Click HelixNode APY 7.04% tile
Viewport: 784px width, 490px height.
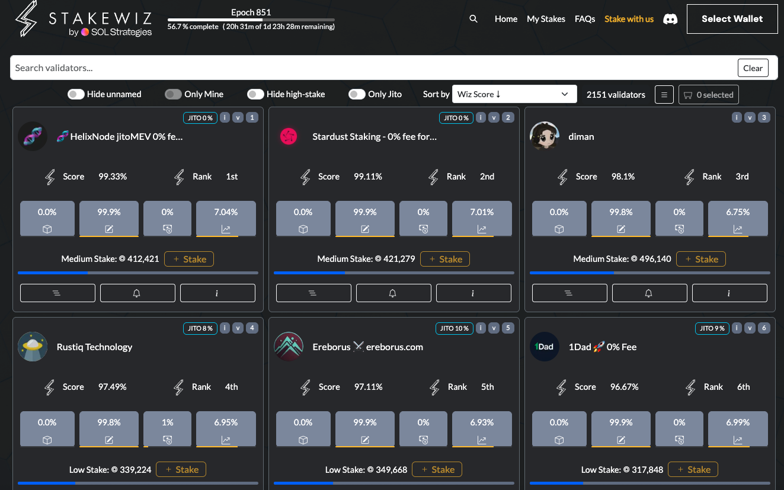[x=226, y=219]
